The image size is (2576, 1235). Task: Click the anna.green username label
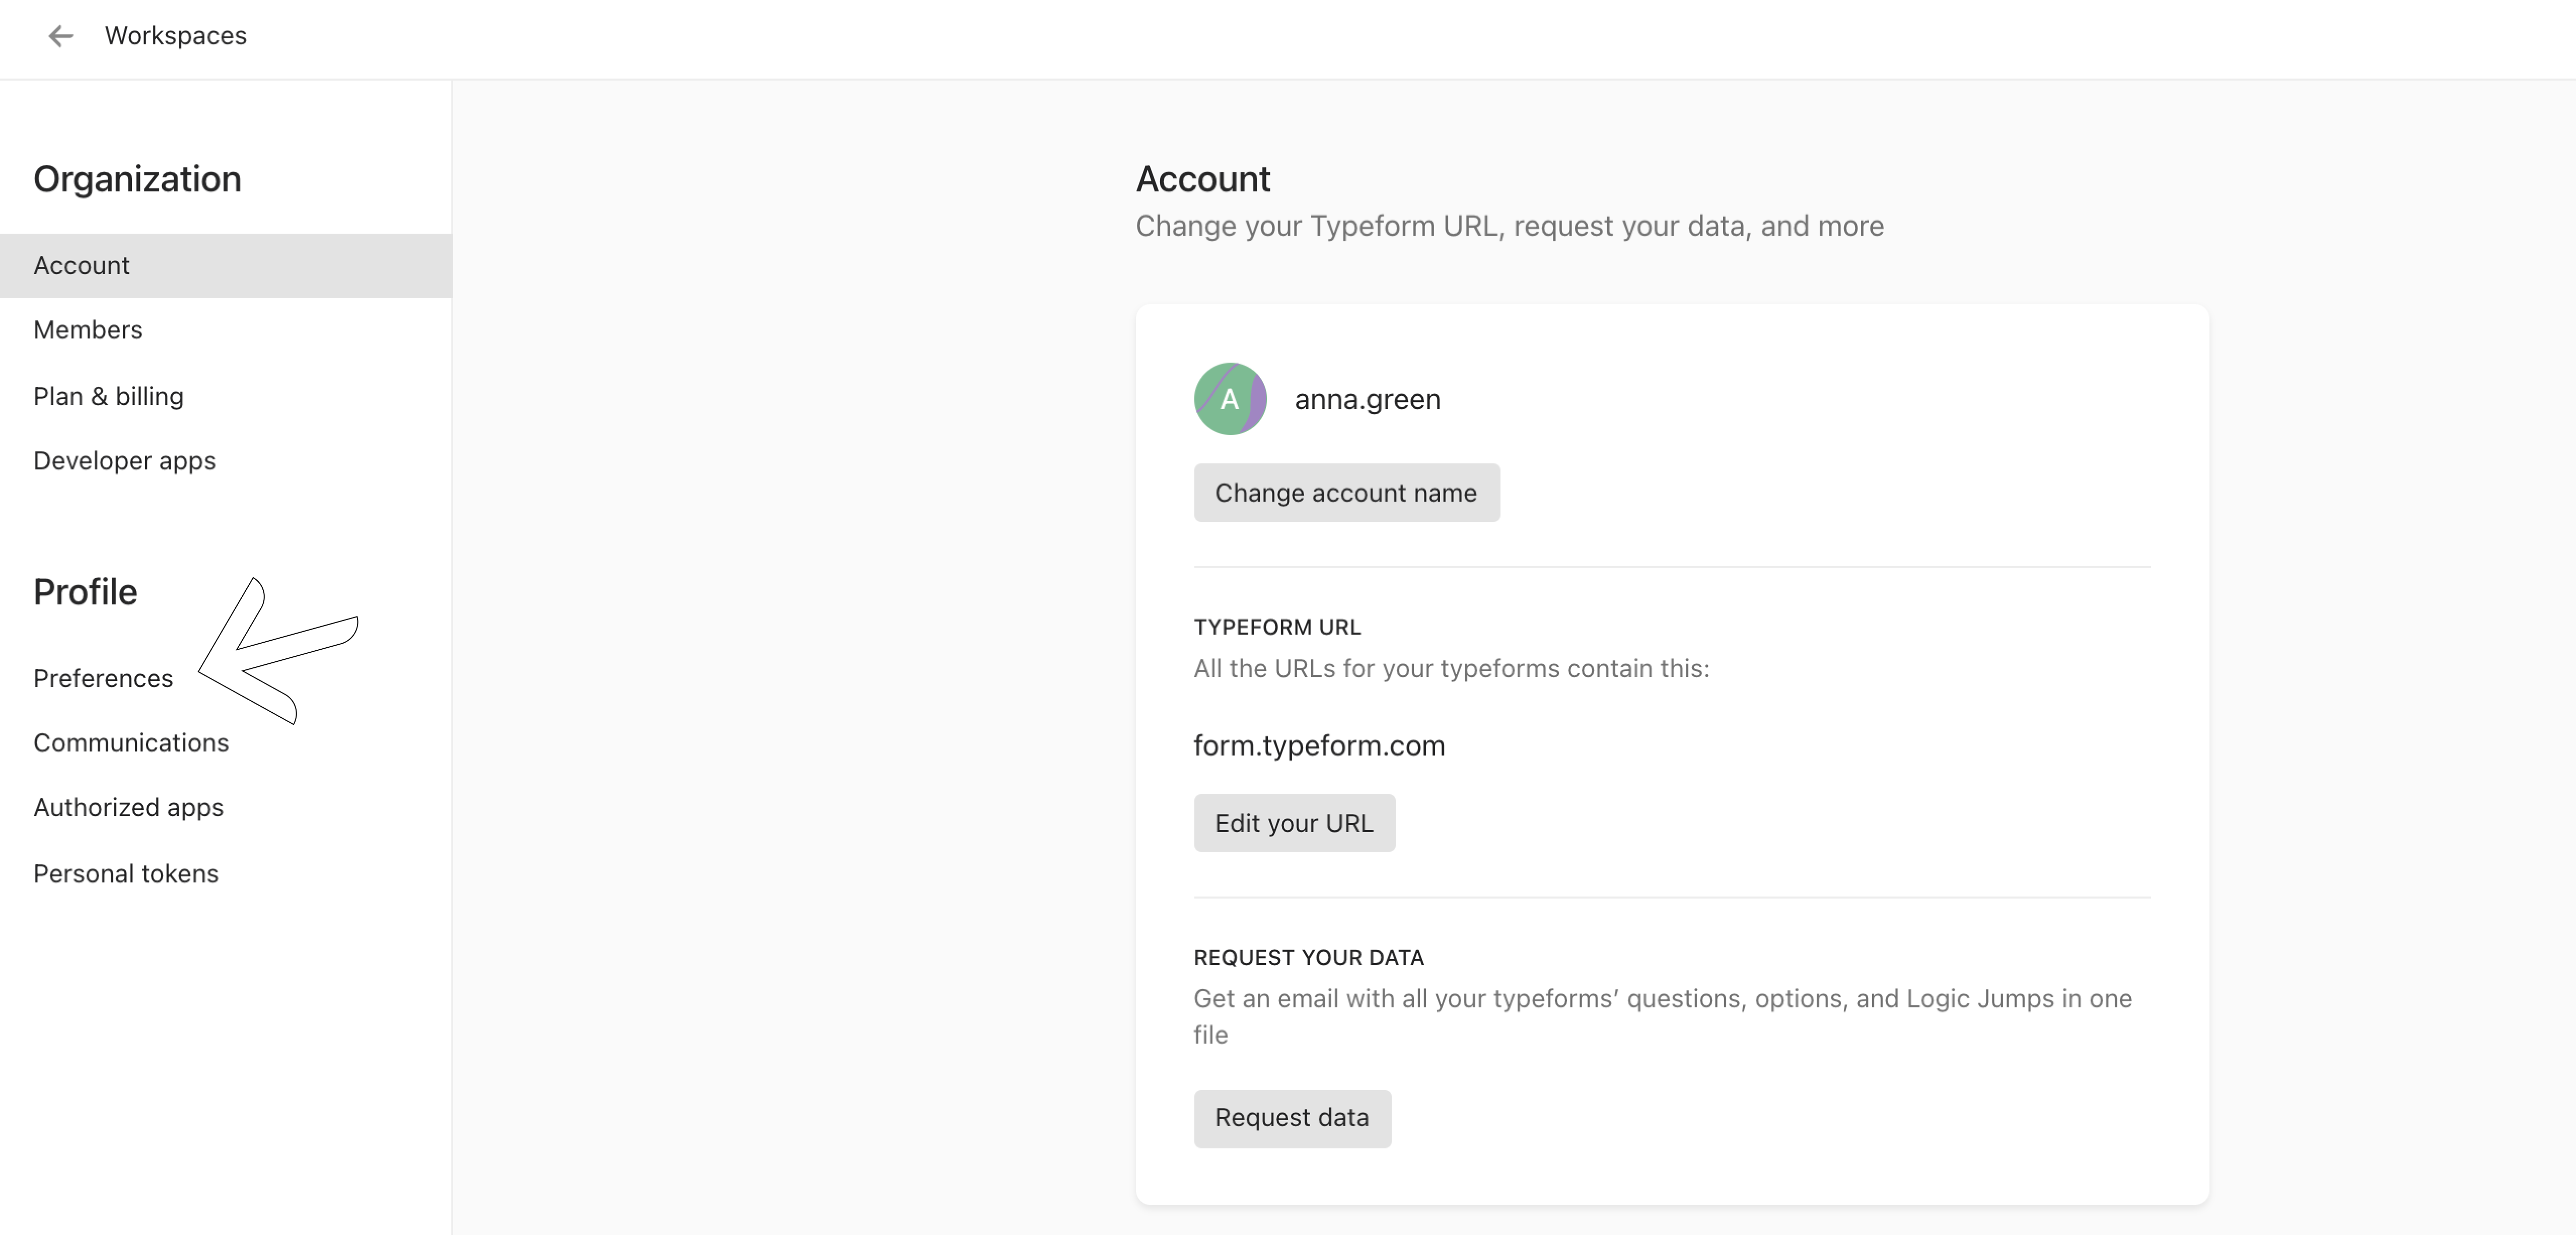tap(1369, 399)
